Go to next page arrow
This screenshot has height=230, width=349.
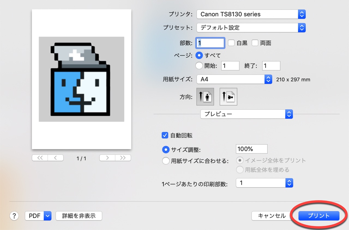[107, 158]
